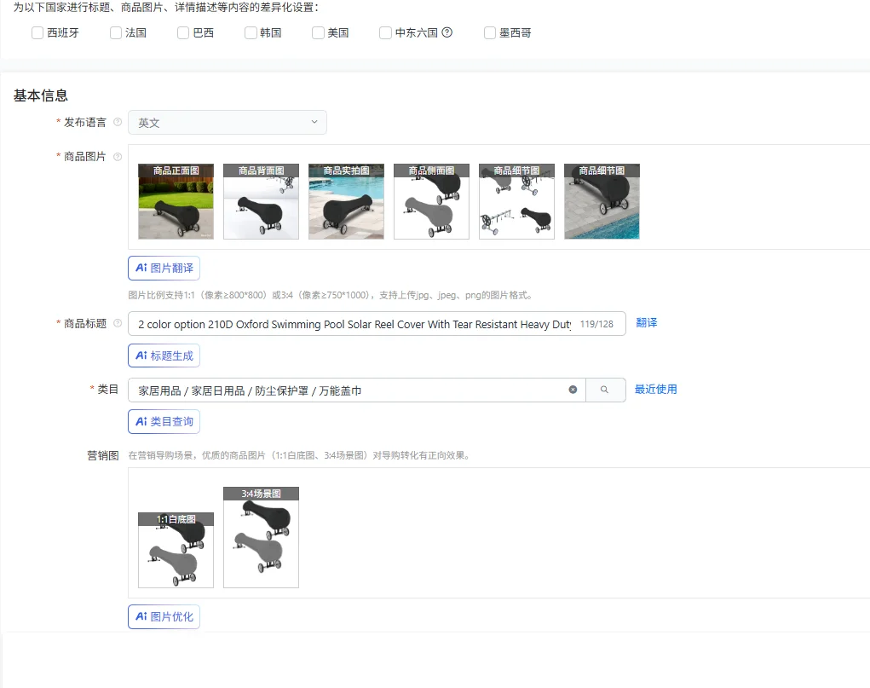Click the 119/128 character counter text
This screenshot has height=688, width=870.
coord(597,324)
